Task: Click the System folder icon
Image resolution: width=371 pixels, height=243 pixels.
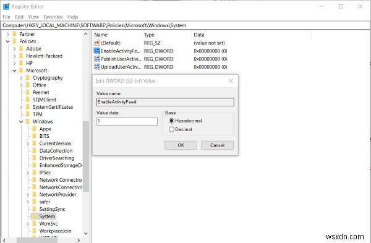Action: (34, 216)
